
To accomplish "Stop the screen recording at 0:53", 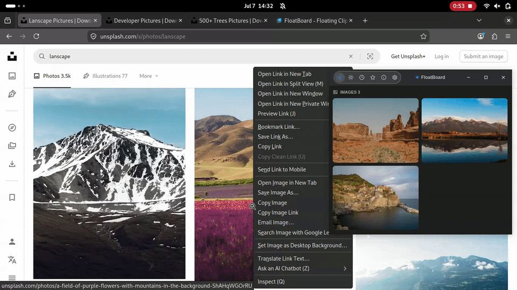I will click(463, 6).
